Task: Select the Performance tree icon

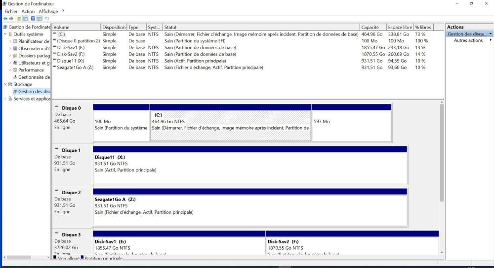Action: 15,70
